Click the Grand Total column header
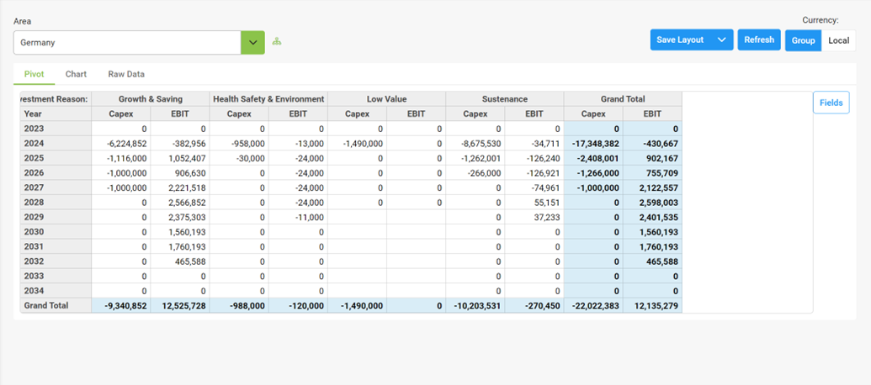Image resolution: width=871 pixels, height=385 pixels. [623, 98]
